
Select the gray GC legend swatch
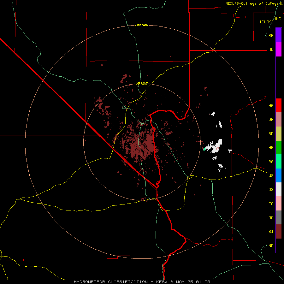click(279, 217)
